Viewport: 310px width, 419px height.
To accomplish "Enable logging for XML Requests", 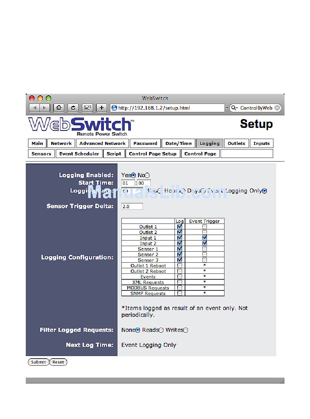I will [x=179, y=282].
